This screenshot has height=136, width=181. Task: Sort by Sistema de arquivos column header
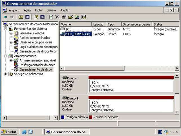click(x=137, y=24)
